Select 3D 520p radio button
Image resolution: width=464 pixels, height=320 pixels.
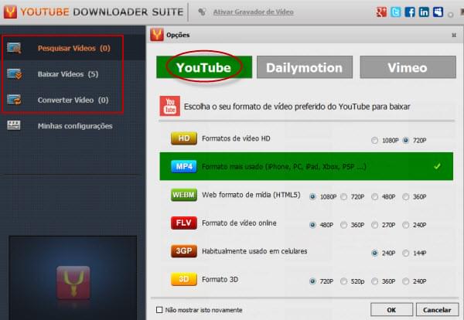tap(343, 281)
